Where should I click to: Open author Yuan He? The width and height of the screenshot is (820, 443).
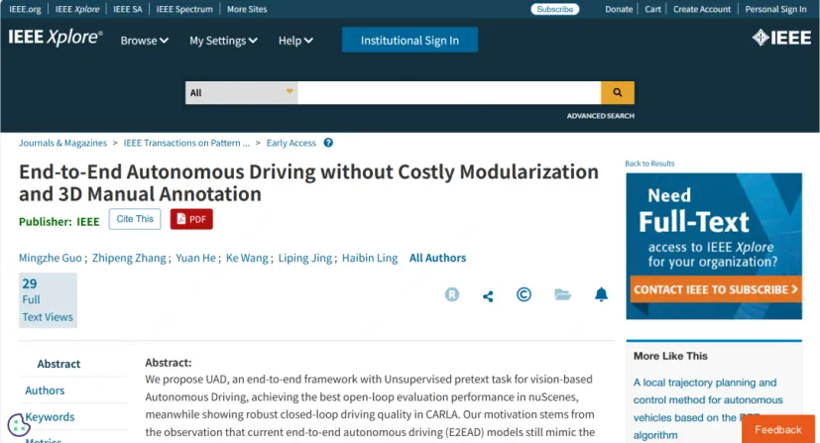[x=195, y=258]
